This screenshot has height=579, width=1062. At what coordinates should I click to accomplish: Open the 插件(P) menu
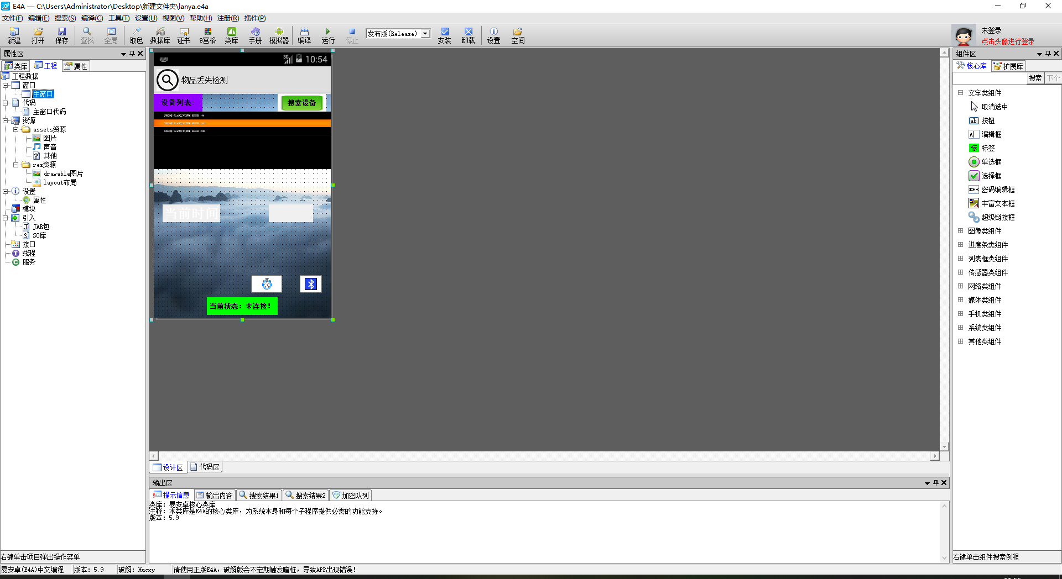[255, 18]
